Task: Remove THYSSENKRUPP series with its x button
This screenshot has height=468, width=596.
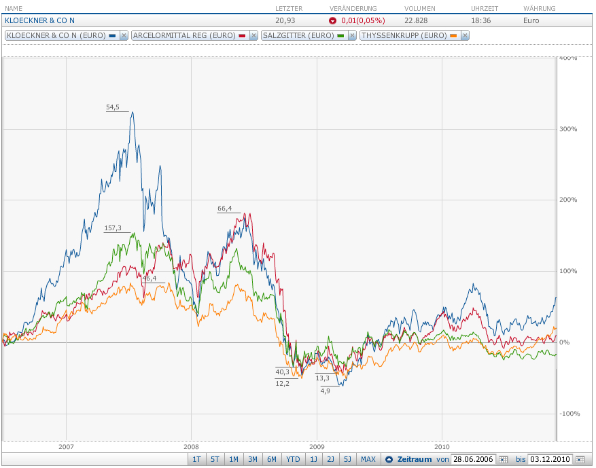Action: pos(465,36)
